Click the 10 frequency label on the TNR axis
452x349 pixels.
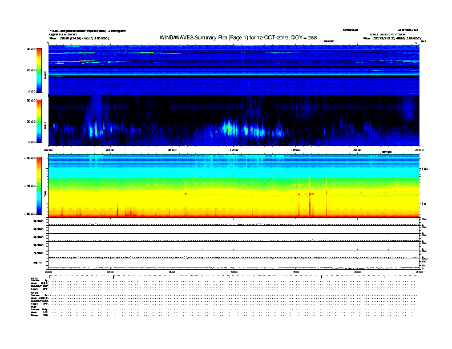click(423, 204)
